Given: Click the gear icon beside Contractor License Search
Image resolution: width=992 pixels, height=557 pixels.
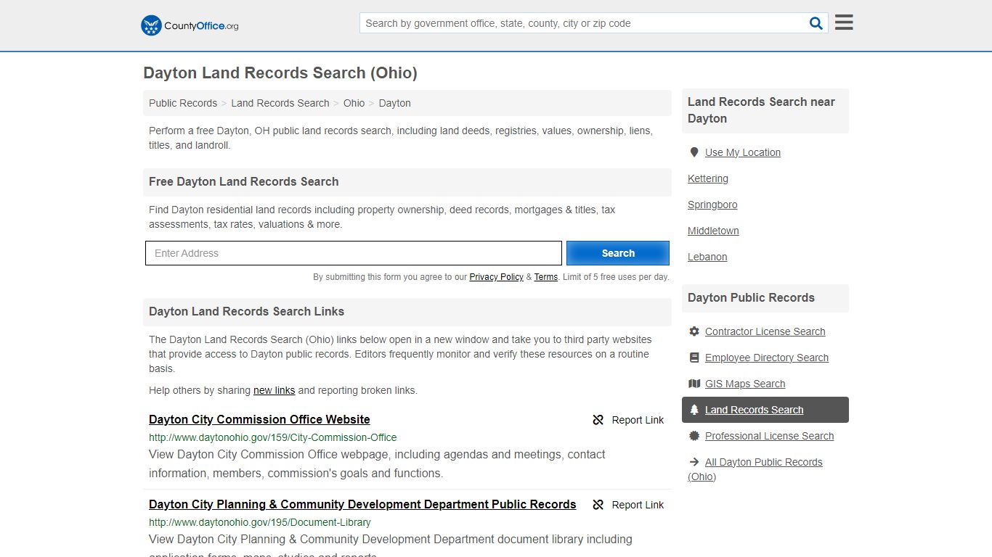Looking at the screenshot, I should pos(694,331).
